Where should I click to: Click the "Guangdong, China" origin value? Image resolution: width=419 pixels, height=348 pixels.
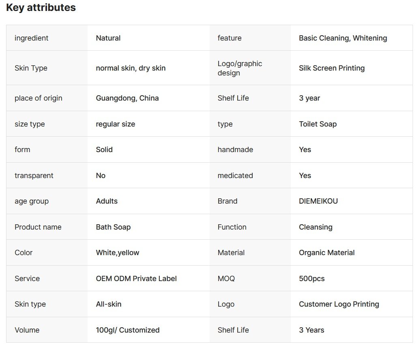coord(127,98)
